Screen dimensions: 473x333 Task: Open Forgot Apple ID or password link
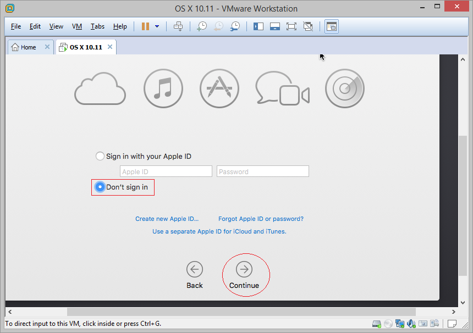pos(261,219)
